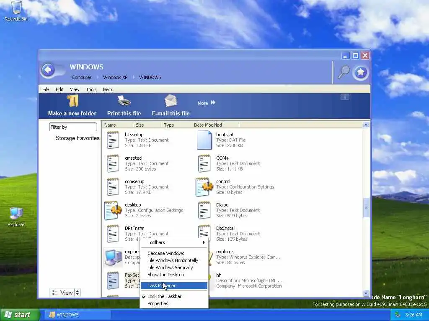The image size is (429, 321).
Task: Choose Tile Windows Horizontally
Action: (174, 260)
